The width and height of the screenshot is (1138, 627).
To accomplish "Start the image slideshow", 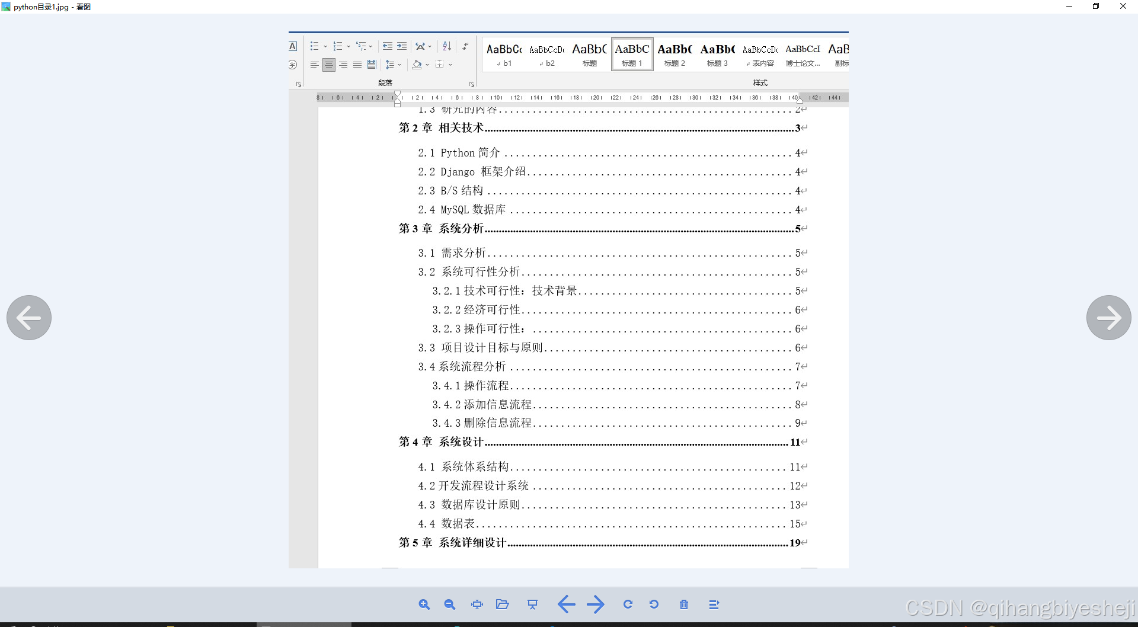I will (x=532, y=604).
